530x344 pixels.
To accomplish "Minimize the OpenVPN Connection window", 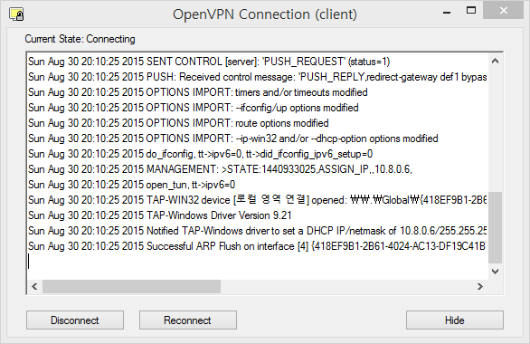I will click(x=447, y=12).
